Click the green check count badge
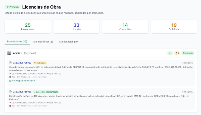The image size is (201, 115). [x=170, y=53]
